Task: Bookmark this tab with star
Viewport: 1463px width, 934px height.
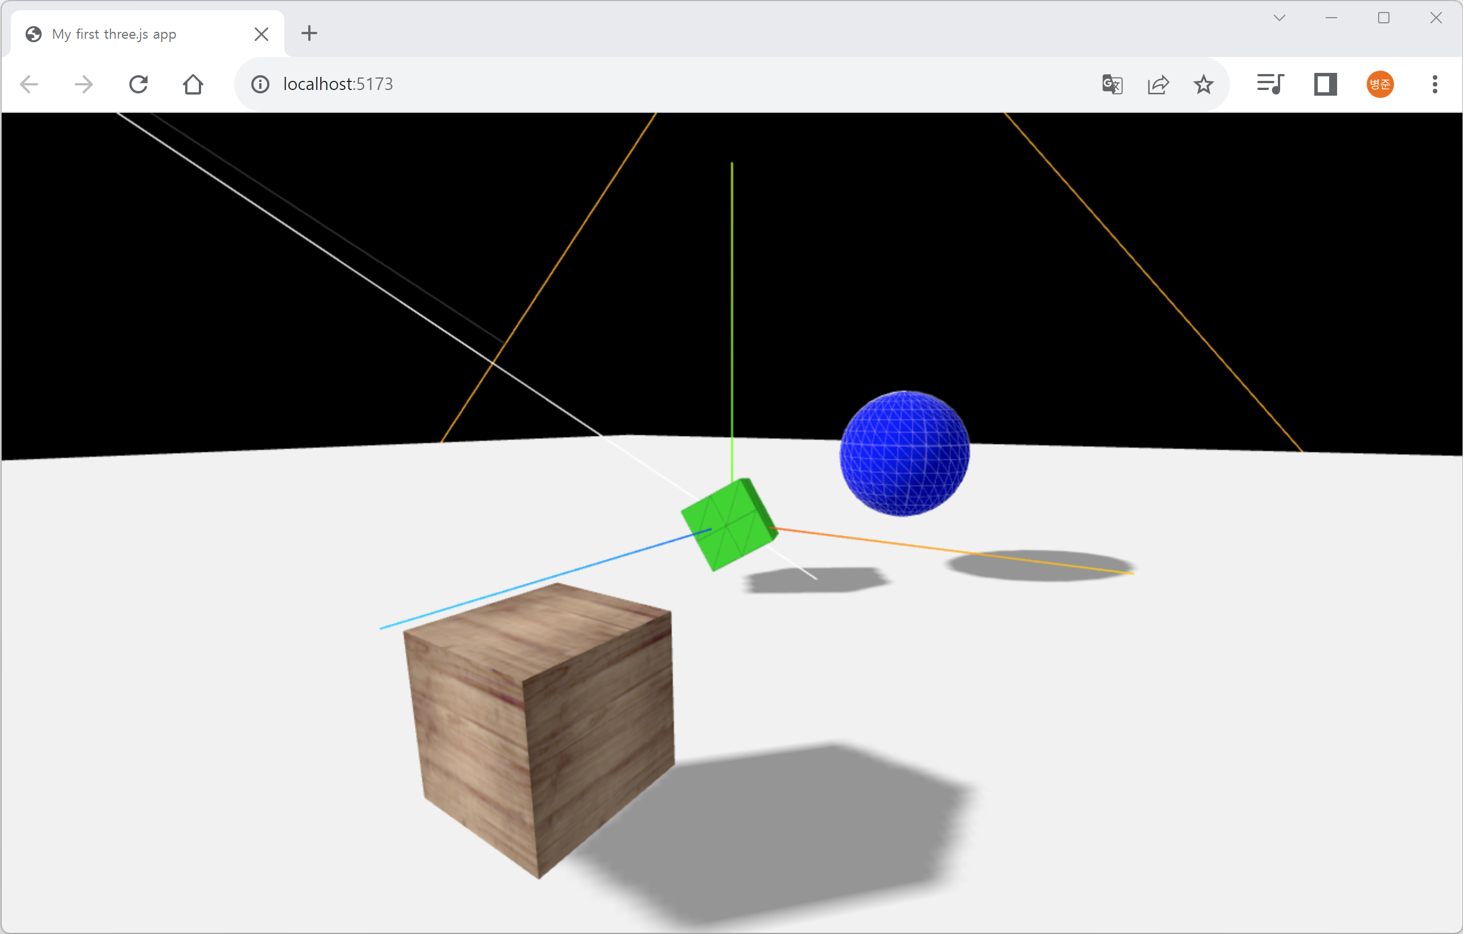Action: pyautogui.click(x=1204, y=84)
